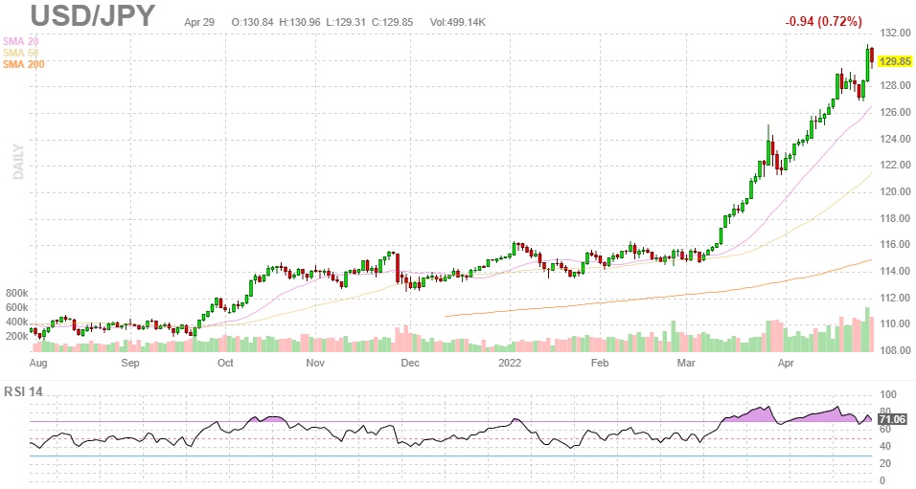Click the Apr label on time axis

786,363
